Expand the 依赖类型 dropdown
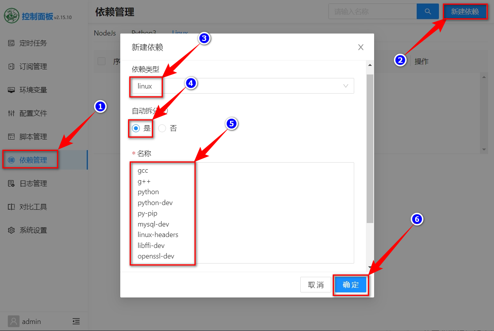Image resolution: width=494 pixels, height=331 pixels. 243,86
